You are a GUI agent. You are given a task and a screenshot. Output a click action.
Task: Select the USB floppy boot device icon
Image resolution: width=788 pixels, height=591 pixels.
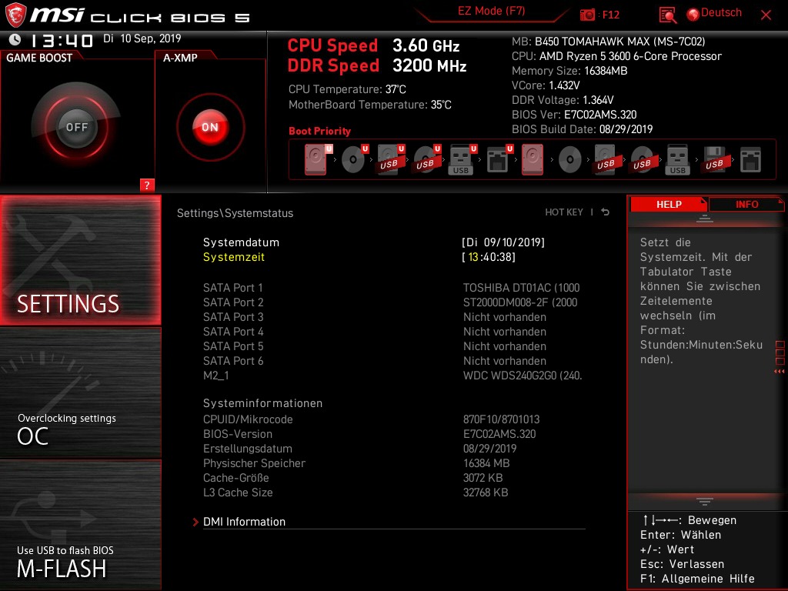pyautogui.click(x=715, y=159)
